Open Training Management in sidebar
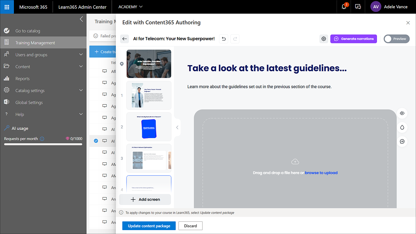Screen dimensions: 416x234 35,43
